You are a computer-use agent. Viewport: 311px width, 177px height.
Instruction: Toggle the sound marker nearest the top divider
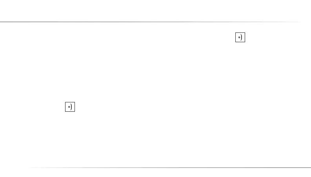click(x=240, y=38)
